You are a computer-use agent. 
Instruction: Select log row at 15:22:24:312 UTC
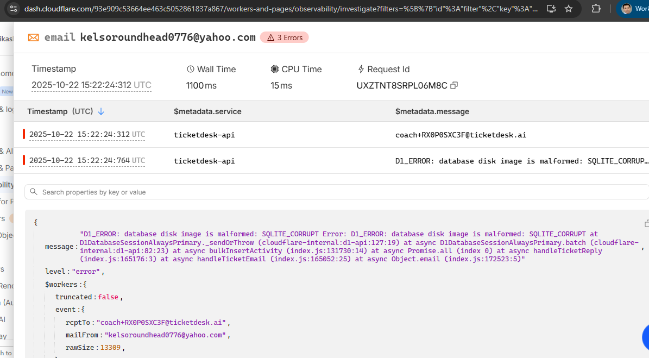[331, 135]
